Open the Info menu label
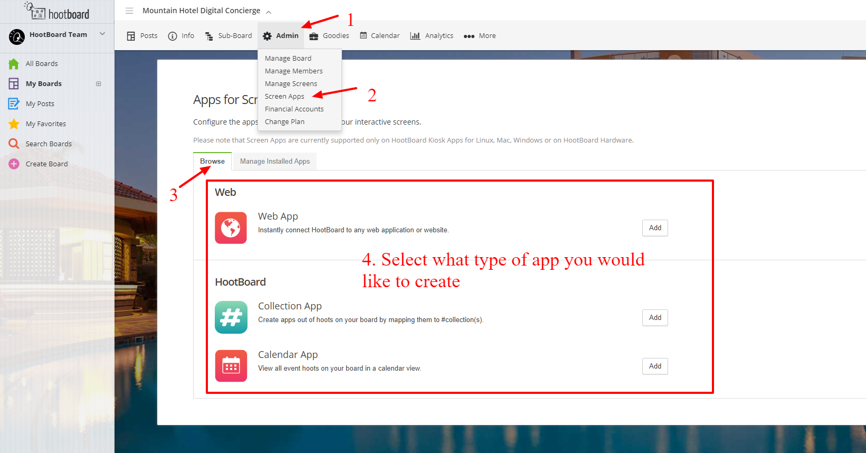Image resolution: width=866 pixels, height=453 pixels. click(188, 36)
